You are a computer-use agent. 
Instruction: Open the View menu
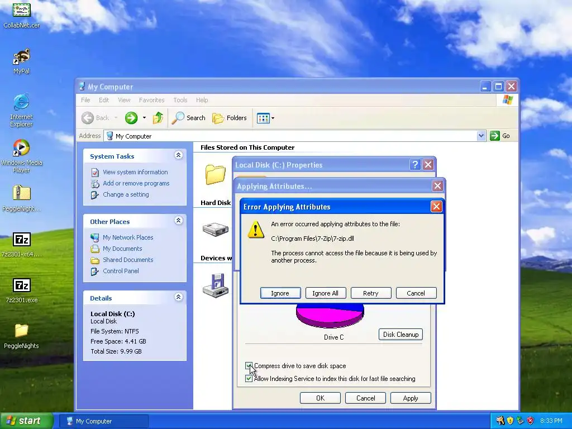point(124,100)
